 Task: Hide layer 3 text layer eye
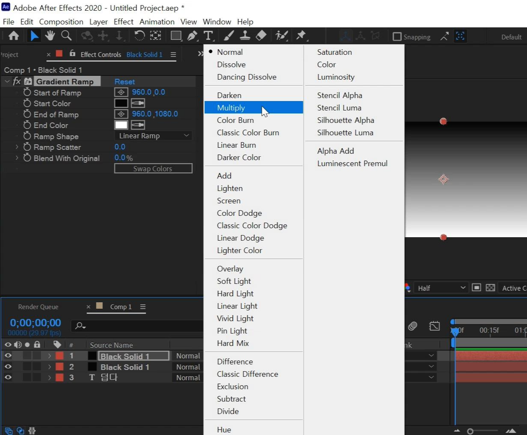8,377
